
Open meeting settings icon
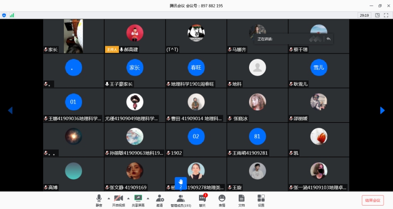pyautogui.click(x=261, y=200)
